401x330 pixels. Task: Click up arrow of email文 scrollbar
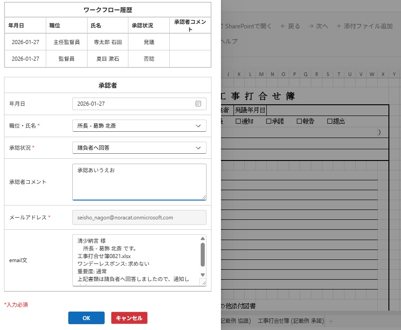(203, 239)
